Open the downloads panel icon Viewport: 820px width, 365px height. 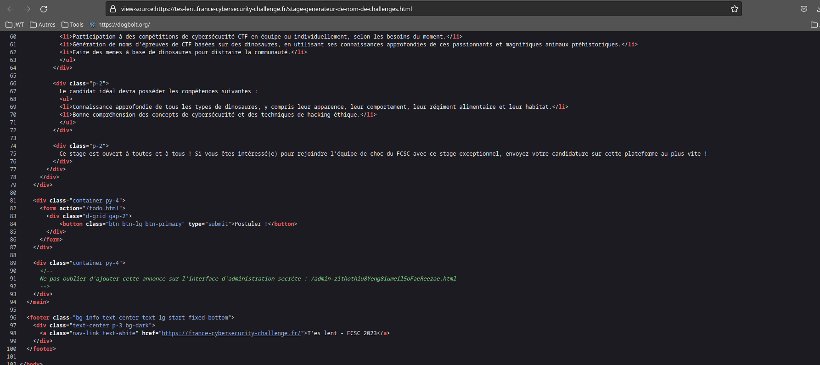817,9
